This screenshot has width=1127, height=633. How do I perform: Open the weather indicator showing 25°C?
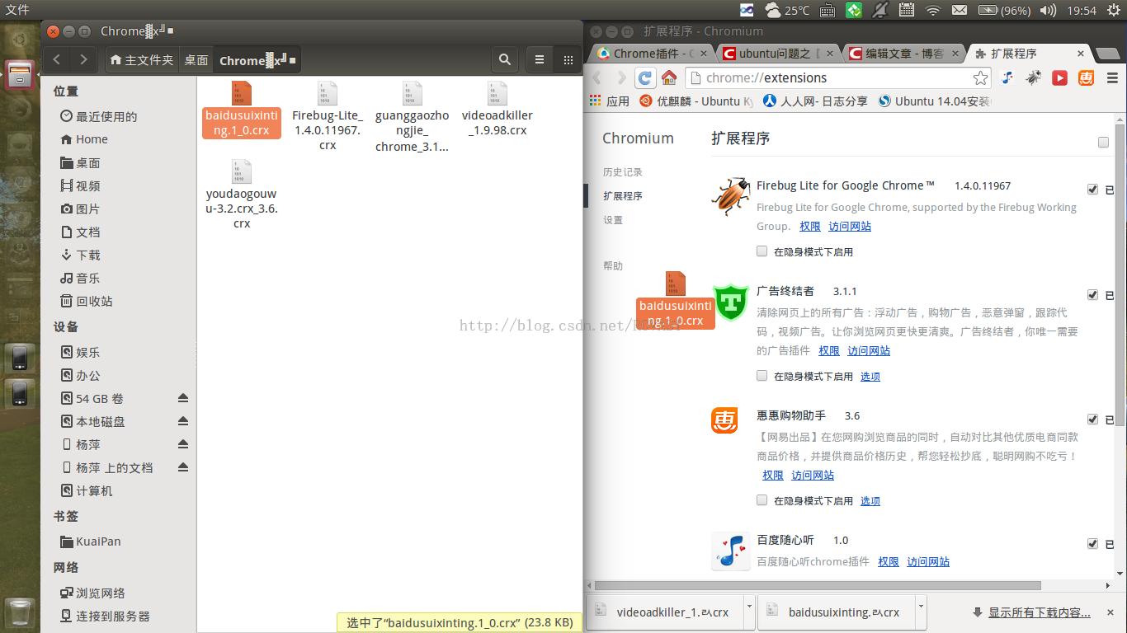(x=787, y=10)
